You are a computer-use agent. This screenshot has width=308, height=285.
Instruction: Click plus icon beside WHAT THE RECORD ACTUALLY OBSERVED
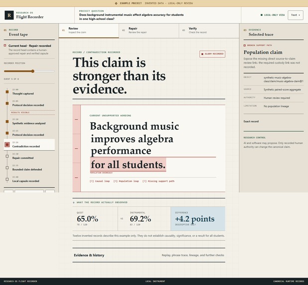click(74, 202)
